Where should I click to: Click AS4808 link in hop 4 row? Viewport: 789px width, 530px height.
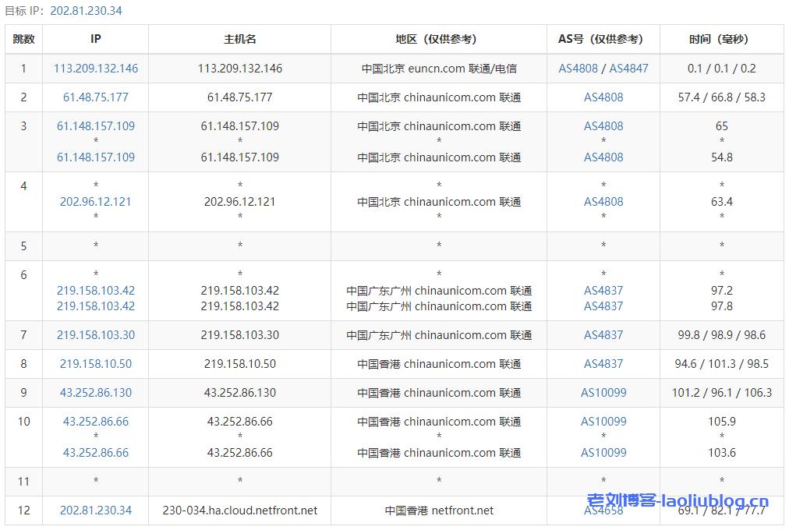click(603, 202)
